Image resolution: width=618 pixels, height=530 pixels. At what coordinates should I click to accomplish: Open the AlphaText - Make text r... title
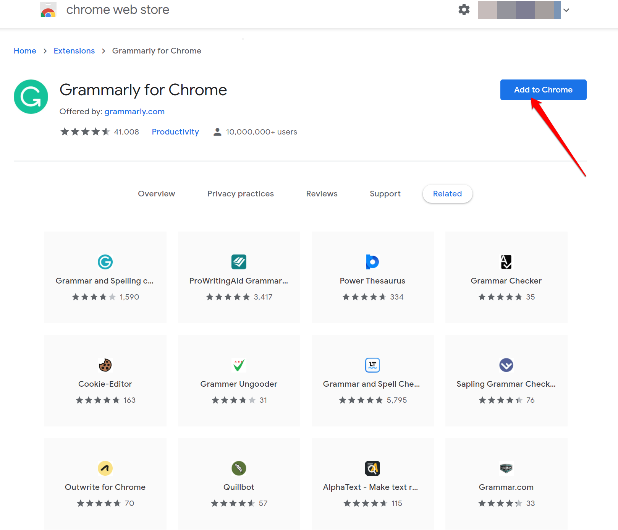click(x=370, y=487)
